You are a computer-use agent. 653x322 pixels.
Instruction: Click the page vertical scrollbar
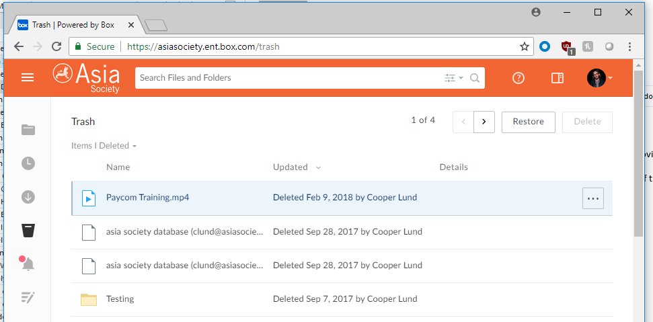click(x=638, y=154)
